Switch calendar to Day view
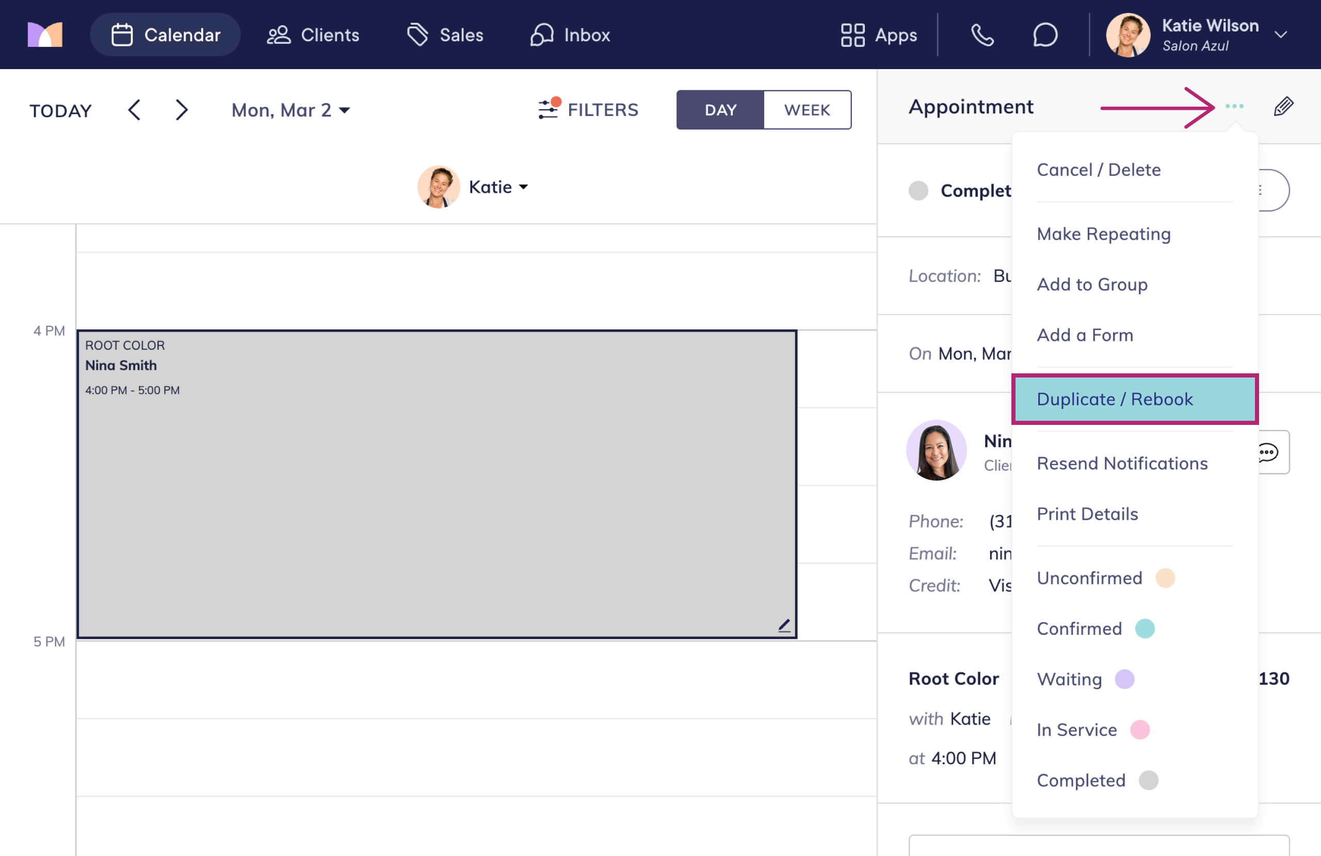Screen dimensions: 1321x856 (720, 110)
